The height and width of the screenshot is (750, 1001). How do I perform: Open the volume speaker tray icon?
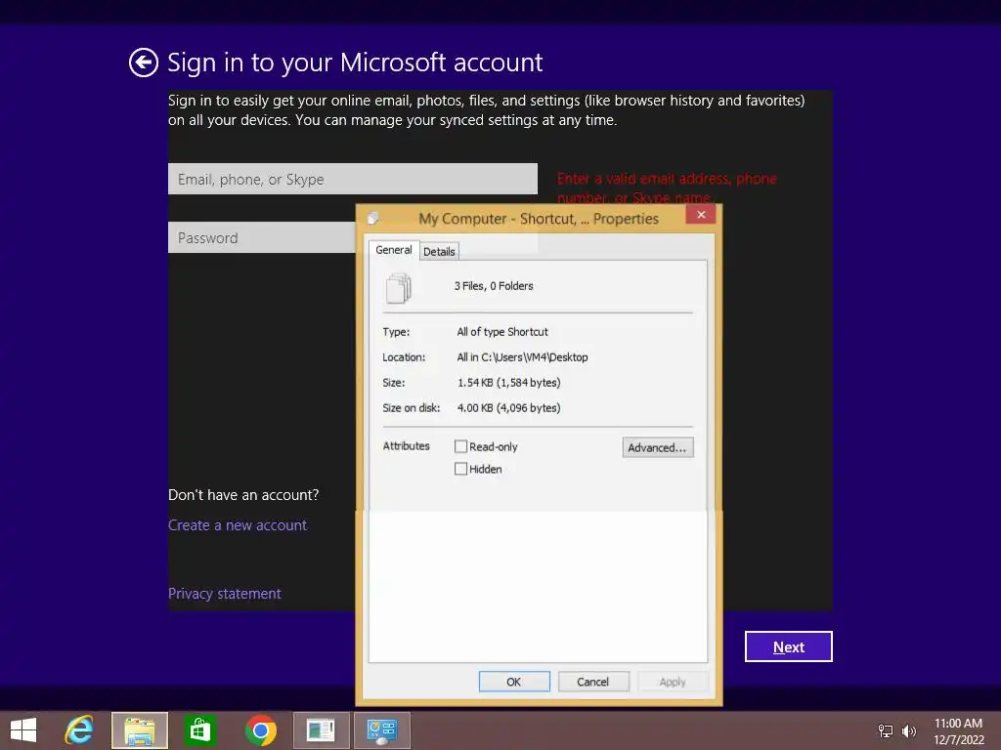pyautogui.click(x=908, y=730)
